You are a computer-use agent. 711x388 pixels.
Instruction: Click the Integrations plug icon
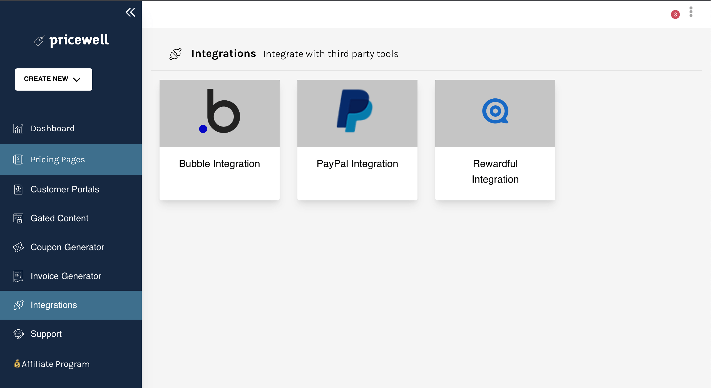[18, 305]
